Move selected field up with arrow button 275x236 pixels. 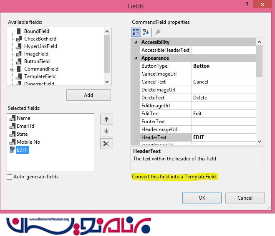[x=106, y=119]
